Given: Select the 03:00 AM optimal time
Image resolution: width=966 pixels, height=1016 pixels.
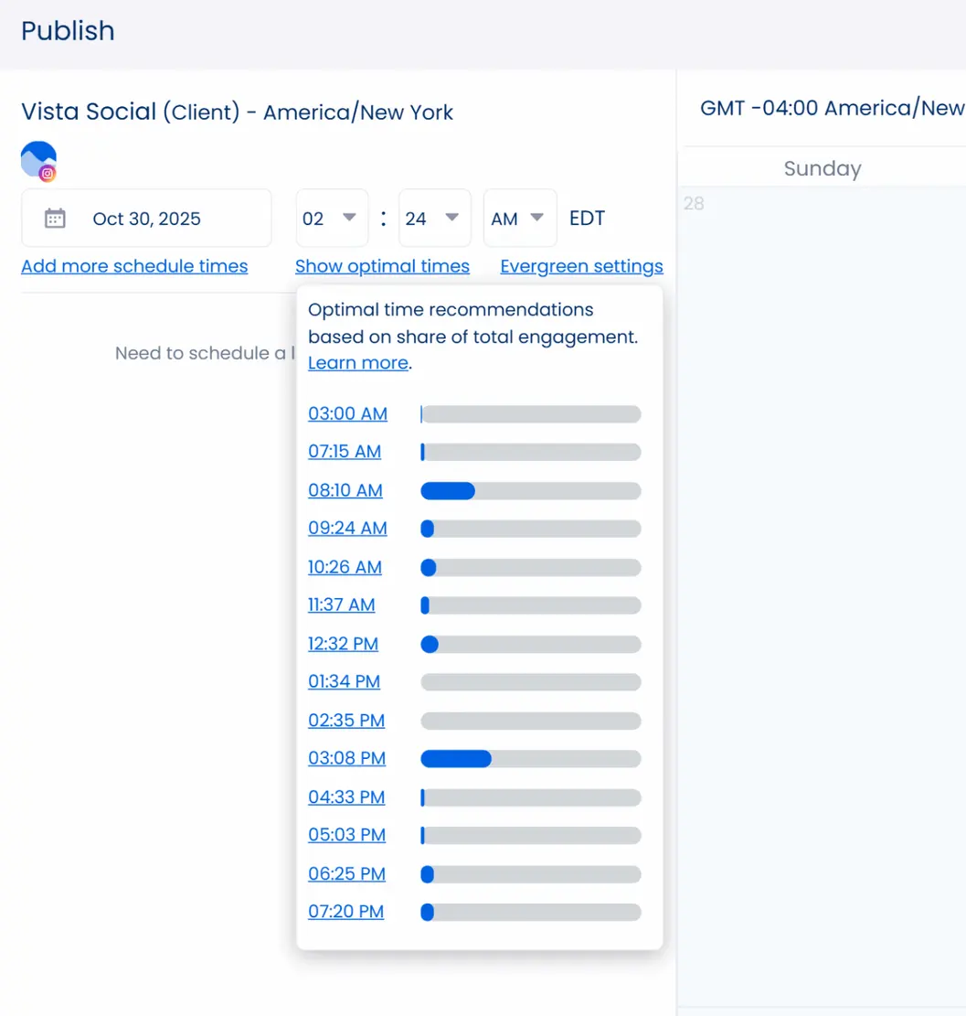Looking at the screenshot, I should (x=347, y=413).
